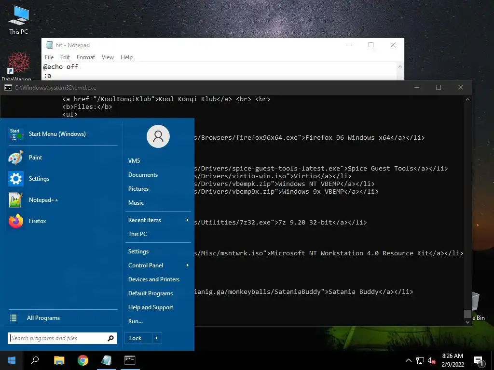Screen dimensions: 494x370
Task: Click the search magnifier in start menu
Action: pos(110,338)
